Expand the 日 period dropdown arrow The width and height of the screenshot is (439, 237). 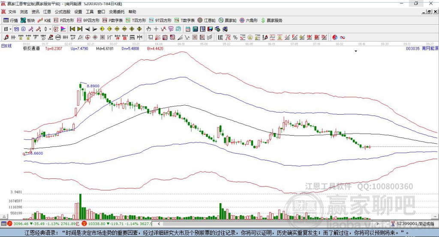point(10,29)
